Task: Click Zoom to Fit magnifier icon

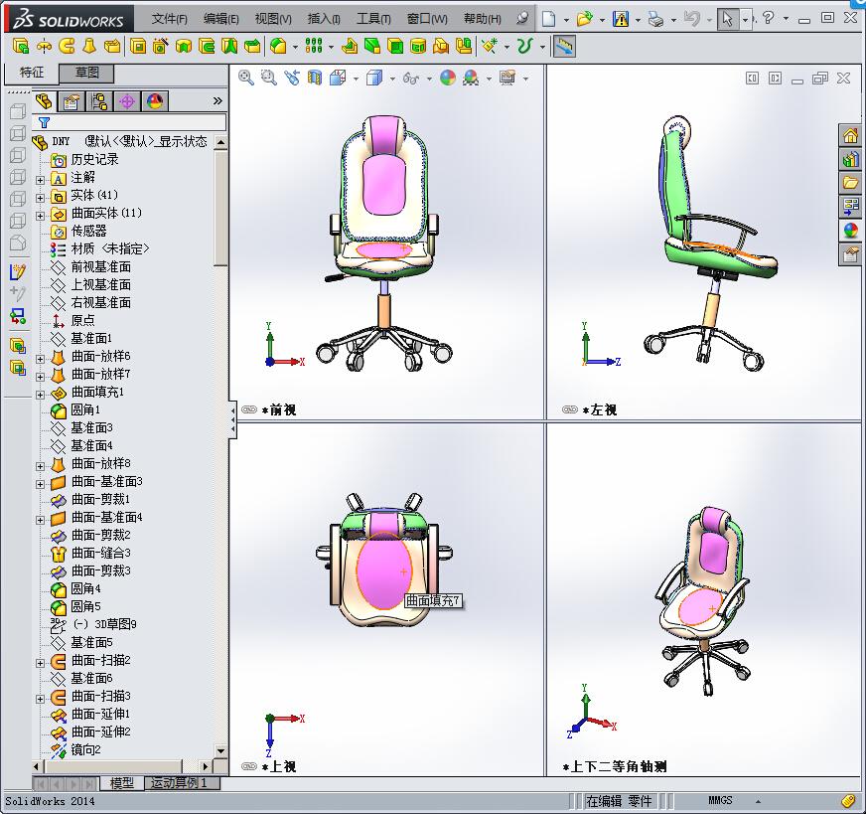Action: pos(245,78)
